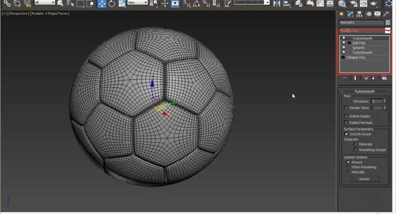The image size is (396, 214).
Task: Select the When Rendering update option
Action: click(x=348, y=167)
